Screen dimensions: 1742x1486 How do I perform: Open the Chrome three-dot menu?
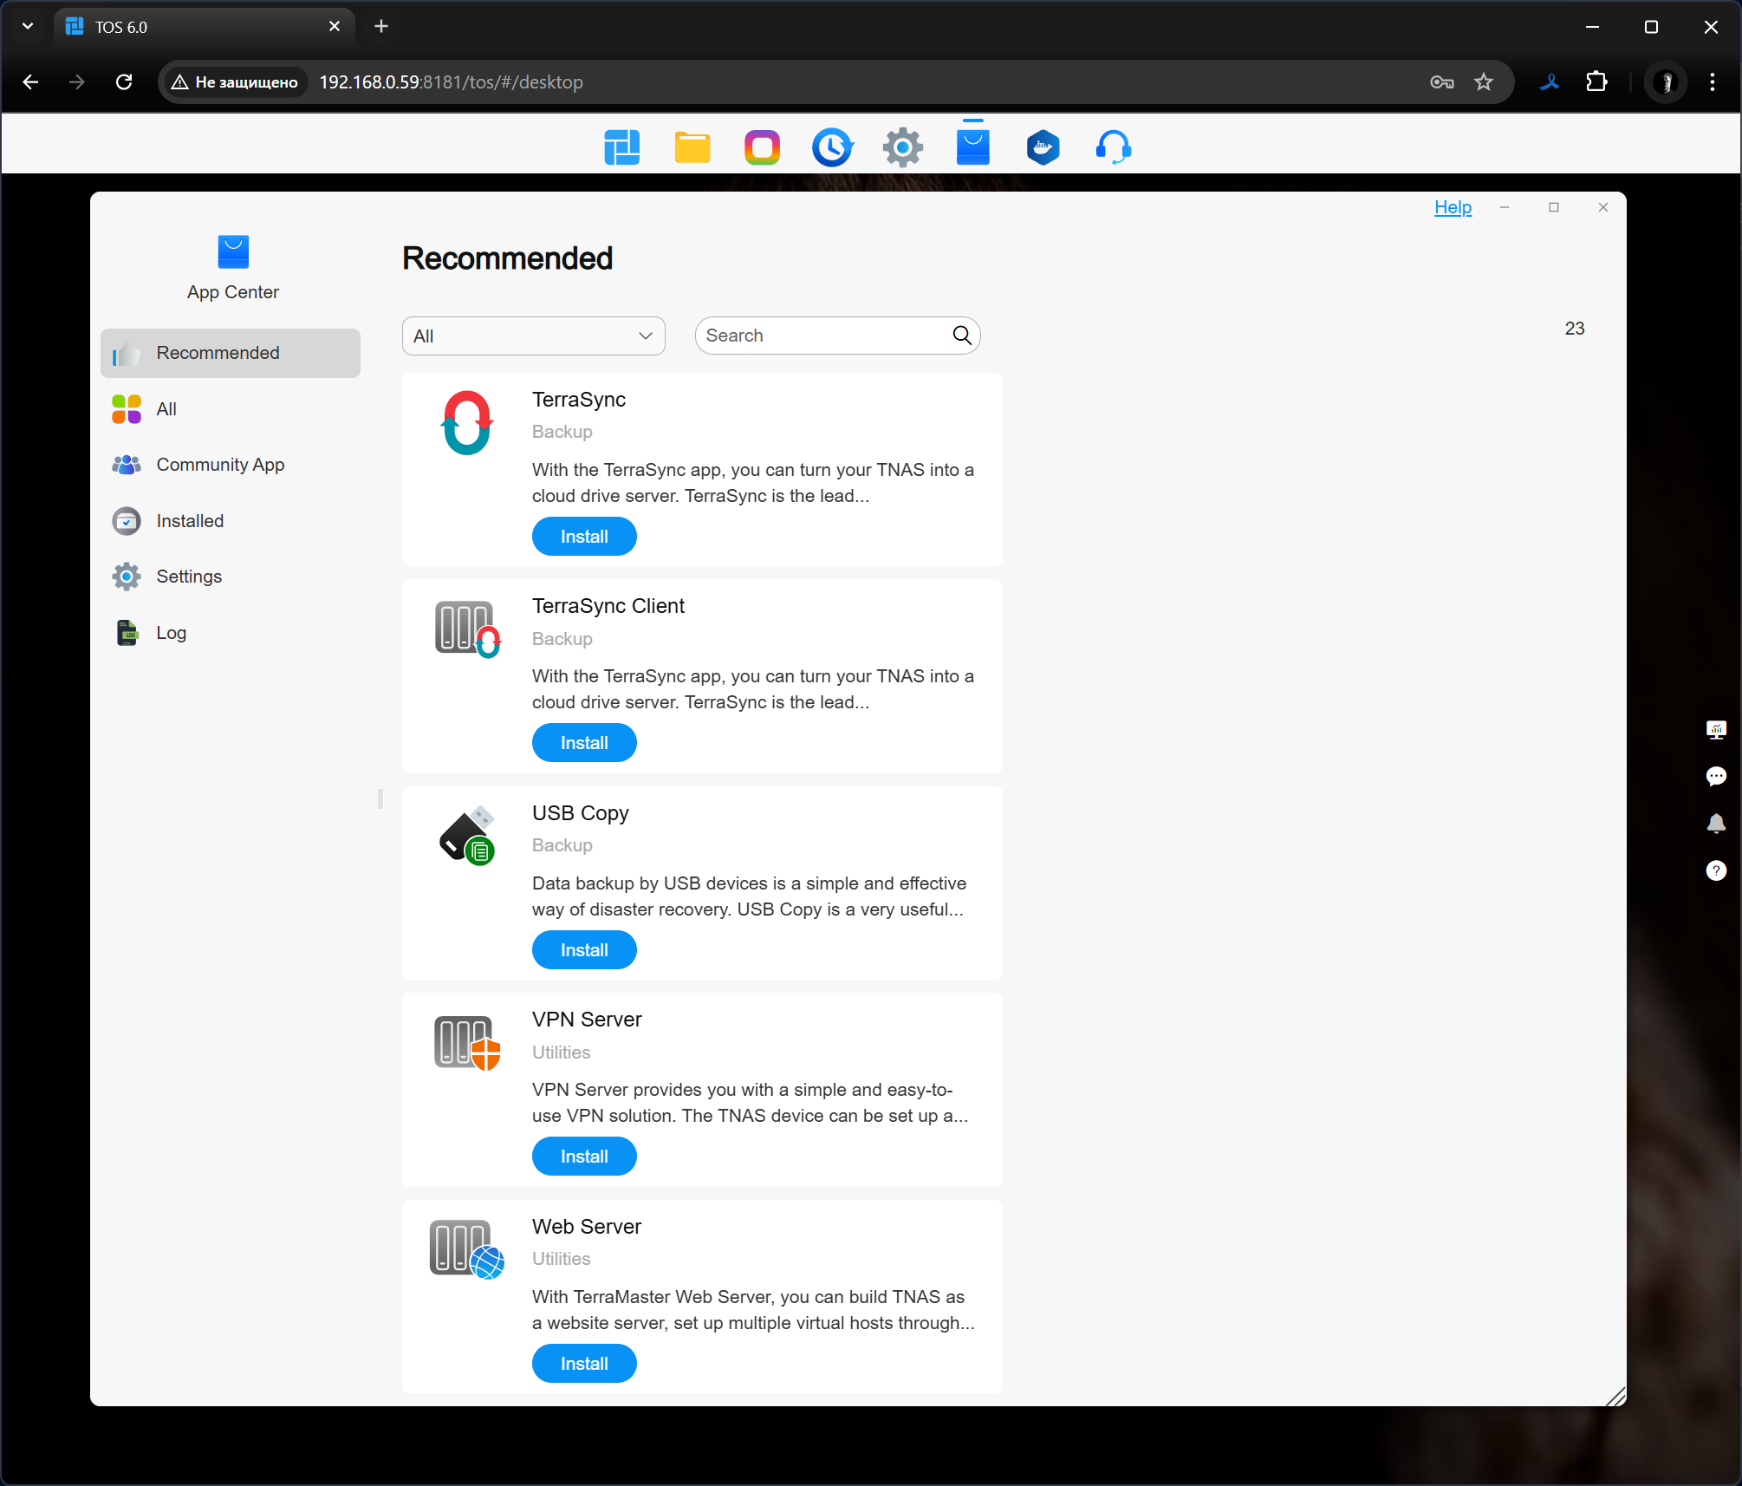point(1712,81)
